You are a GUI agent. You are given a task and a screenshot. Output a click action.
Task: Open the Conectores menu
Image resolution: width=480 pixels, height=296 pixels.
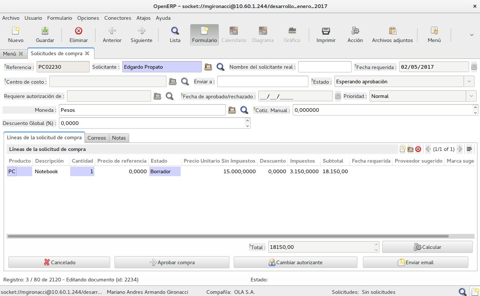(118, 18)
